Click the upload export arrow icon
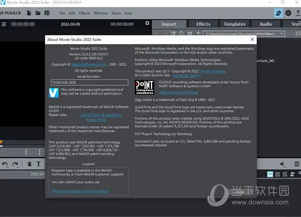Screen dimensions: 301x217 point(298,13)
